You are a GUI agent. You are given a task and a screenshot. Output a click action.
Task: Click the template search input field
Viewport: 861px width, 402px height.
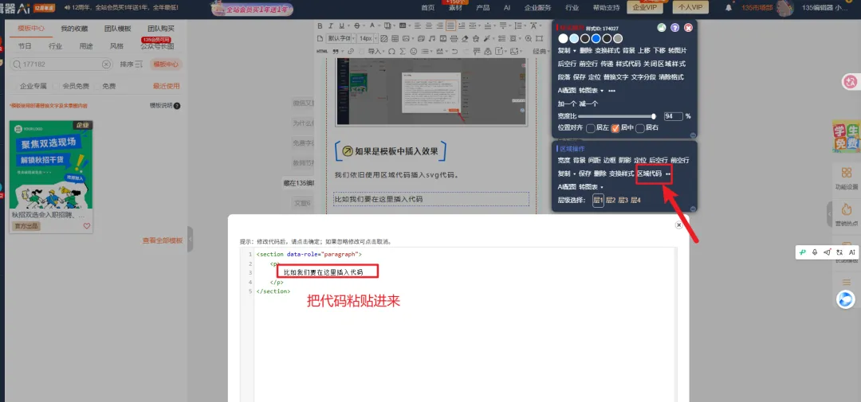click(61, 64)
